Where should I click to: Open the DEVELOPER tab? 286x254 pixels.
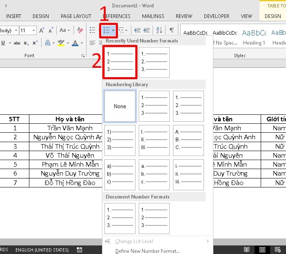coord(217,16)
